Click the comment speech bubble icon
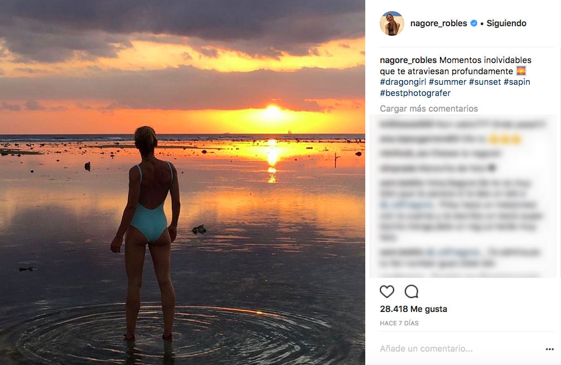Viewport: 561px width, 365px height. 412,291
